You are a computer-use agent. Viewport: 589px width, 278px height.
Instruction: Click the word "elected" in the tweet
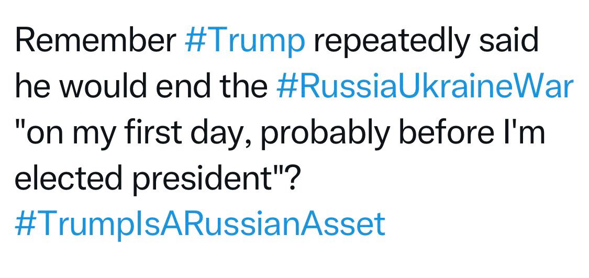69,179
